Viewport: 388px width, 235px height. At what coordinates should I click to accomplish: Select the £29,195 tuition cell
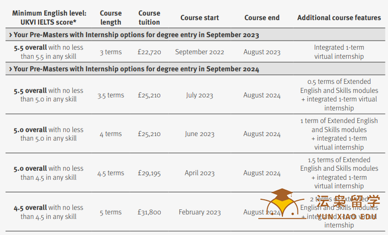point(149,173)
